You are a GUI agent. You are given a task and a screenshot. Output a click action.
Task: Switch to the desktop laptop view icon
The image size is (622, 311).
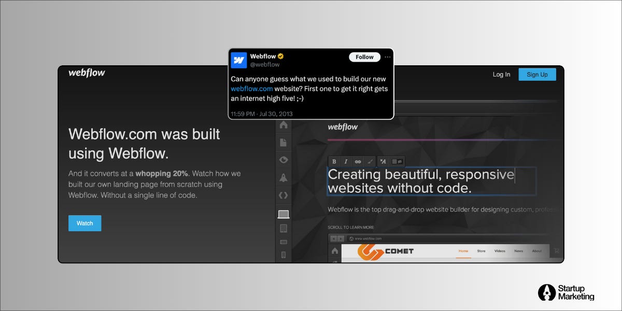(284, 214)
